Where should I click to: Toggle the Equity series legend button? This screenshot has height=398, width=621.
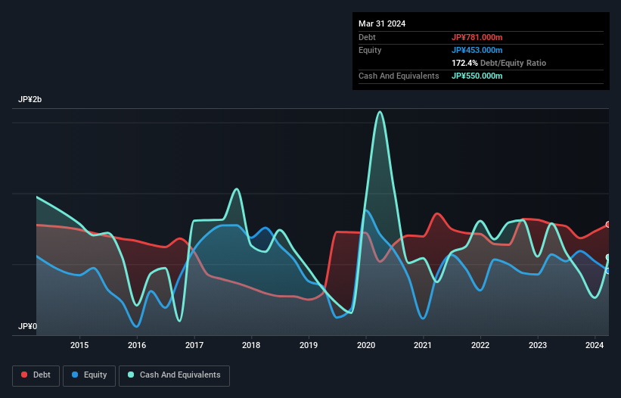89,375
